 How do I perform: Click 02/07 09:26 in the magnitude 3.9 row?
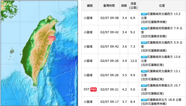click(110, 61)
